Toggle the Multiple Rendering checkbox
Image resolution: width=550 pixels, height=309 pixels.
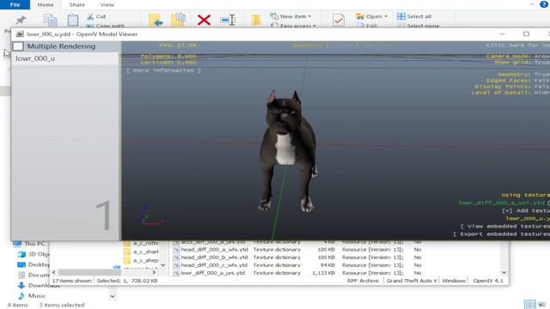coord(18,46)
